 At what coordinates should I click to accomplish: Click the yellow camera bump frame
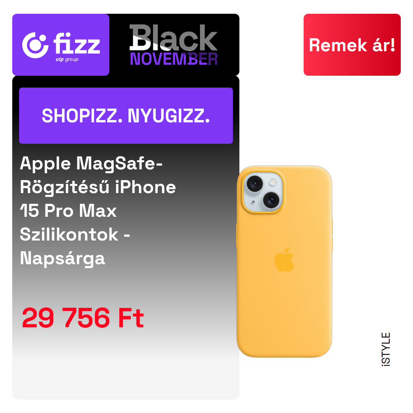pos(263,192)
